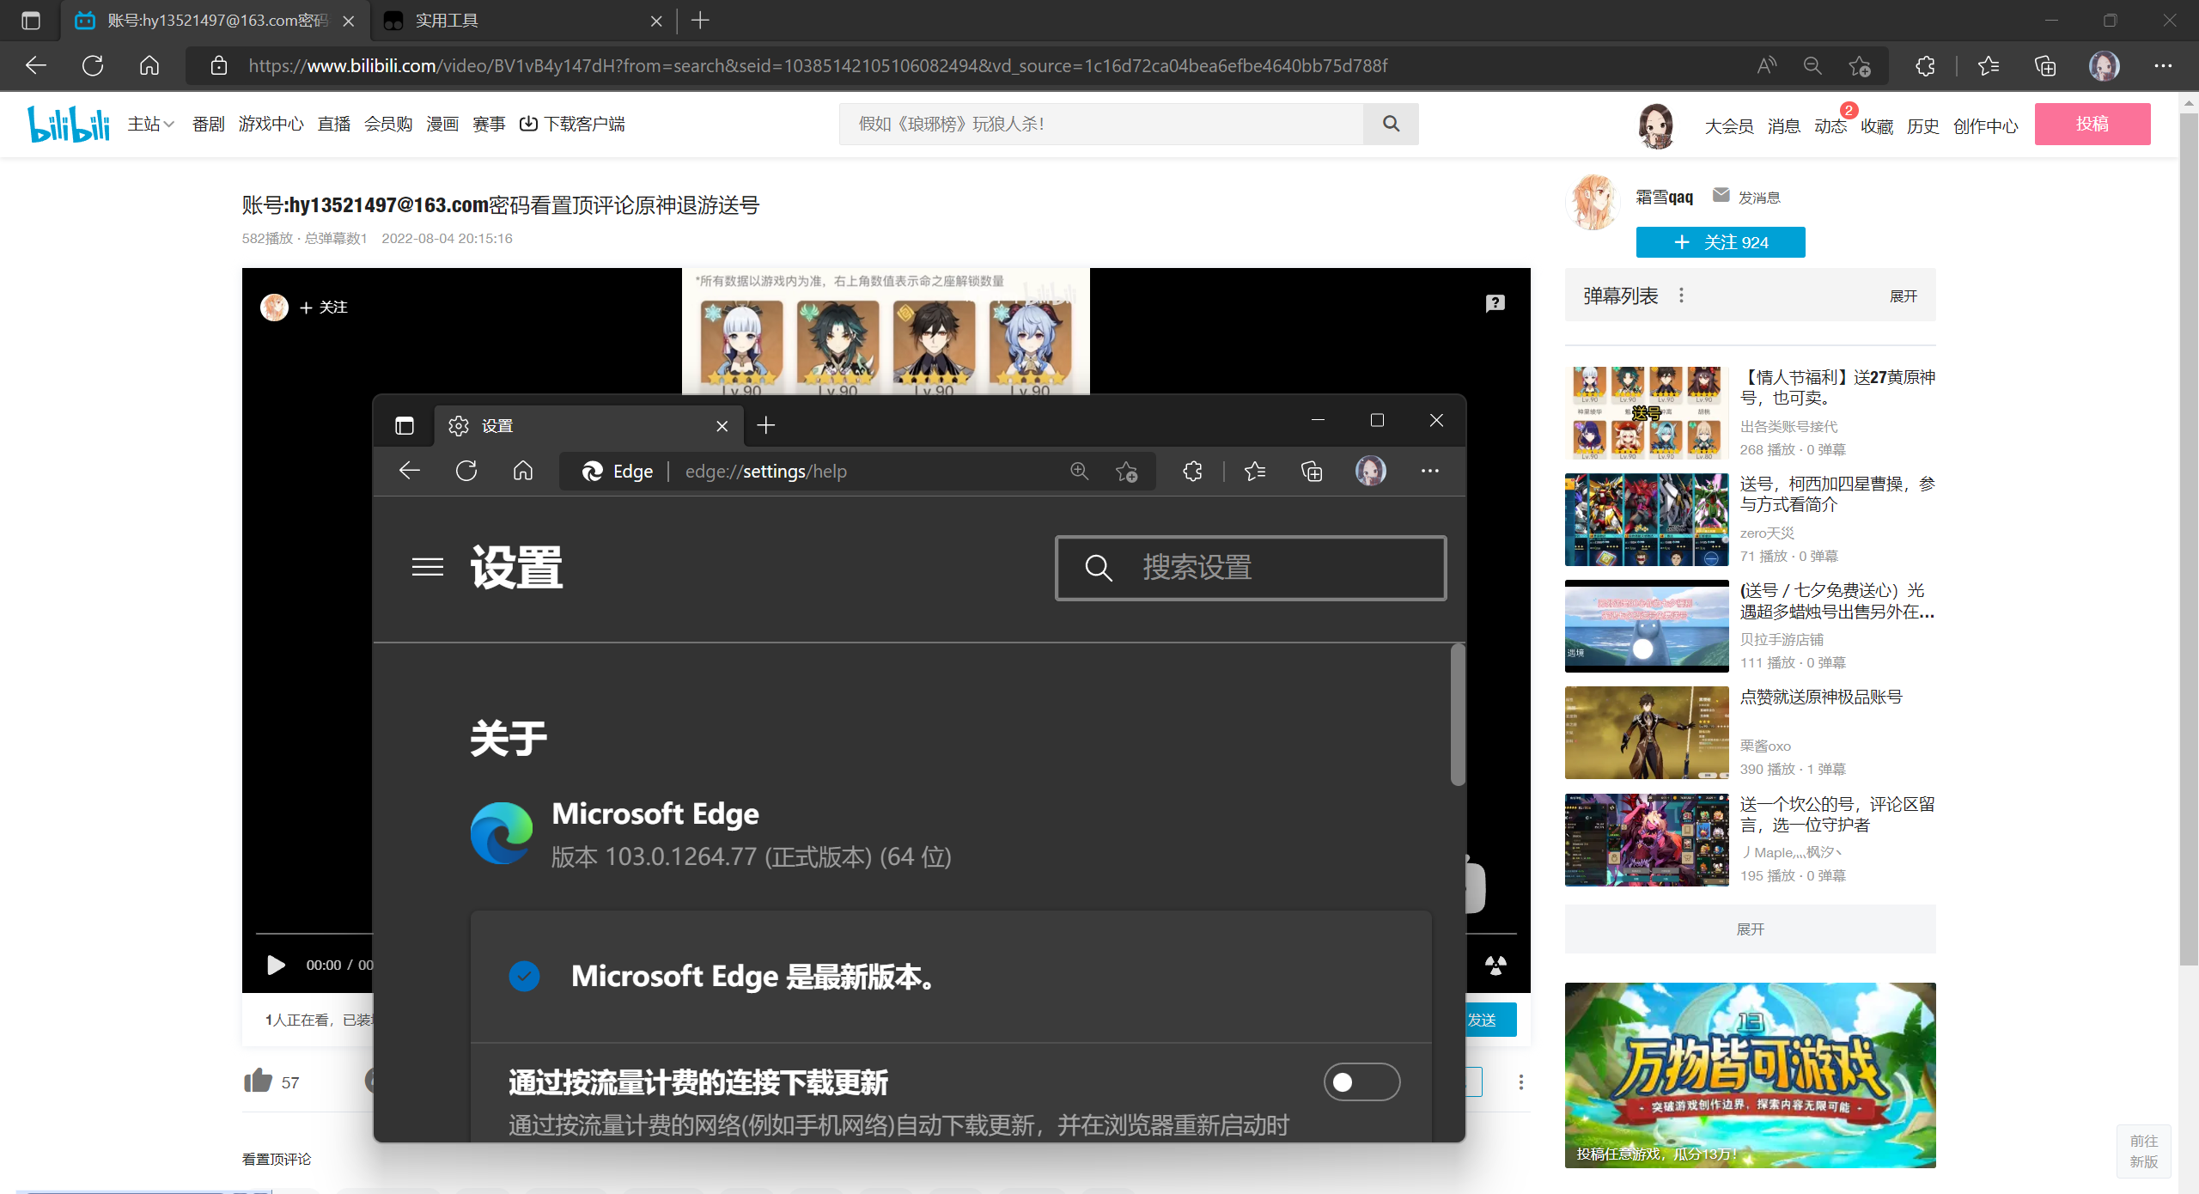Image resolution: width=2199 pixels, height=1194 pixels.
Task: Open collections icon in bilibili browser toolbar
Action: coord(2045,65)
